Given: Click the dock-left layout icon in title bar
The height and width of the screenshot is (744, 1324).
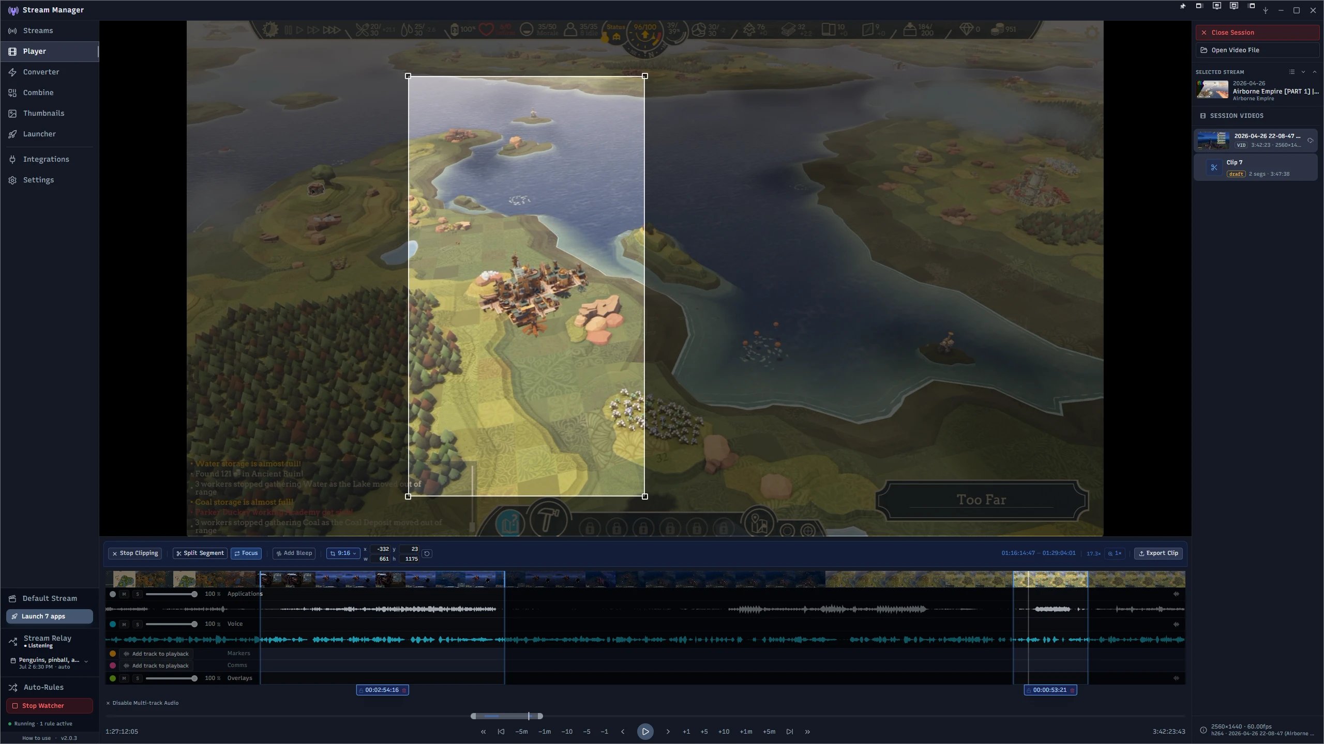Looking at the screenshot, I should click(x=1252, y=6).
